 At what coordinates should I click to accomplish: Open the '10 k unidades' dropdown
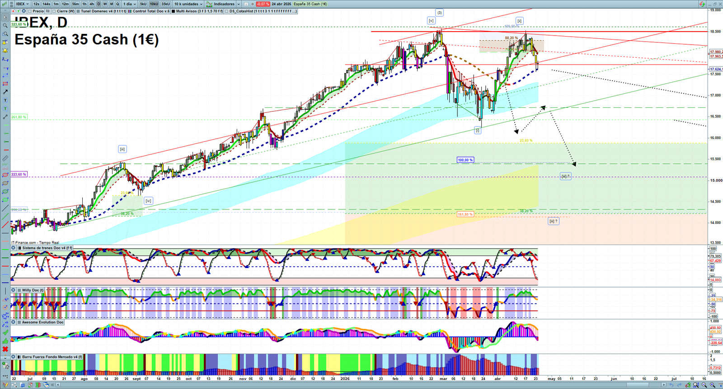click(188, 4)
